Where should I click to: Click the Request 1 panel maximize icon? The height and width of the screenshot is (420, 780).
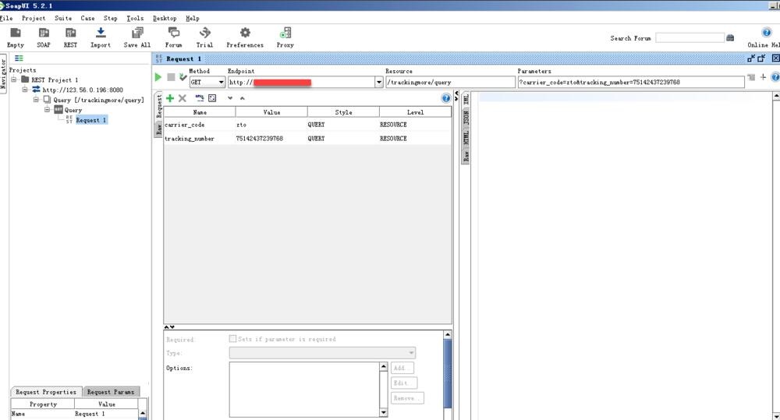tap(761, 58)
